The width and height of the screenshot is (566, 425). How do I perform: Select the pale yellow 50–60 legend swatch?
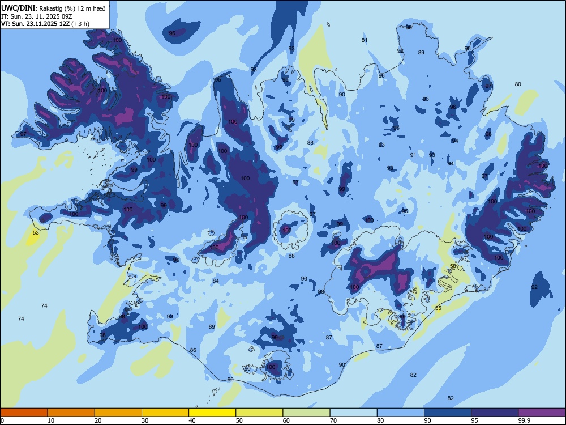pos(259,413)
